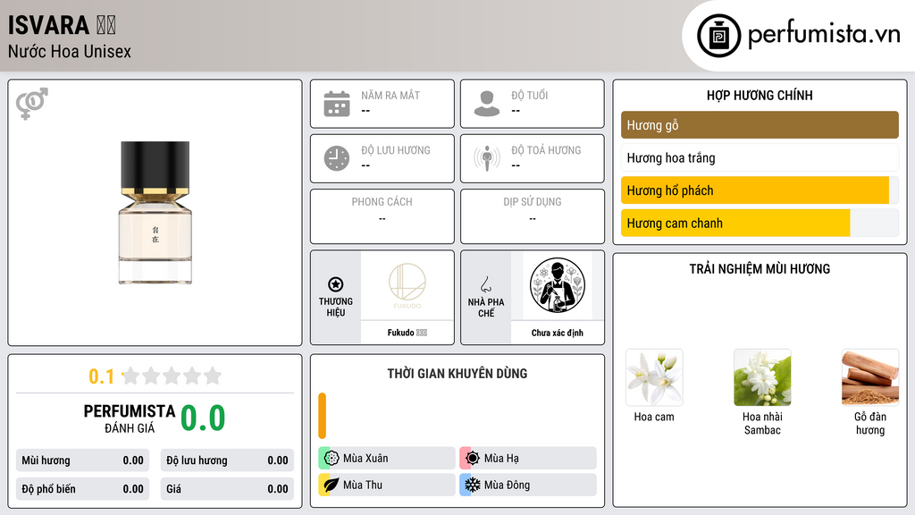Click the orange recommended-time bar
Image resolution: width=915 pixels, height=515 pixels.
tap(322, 416)
